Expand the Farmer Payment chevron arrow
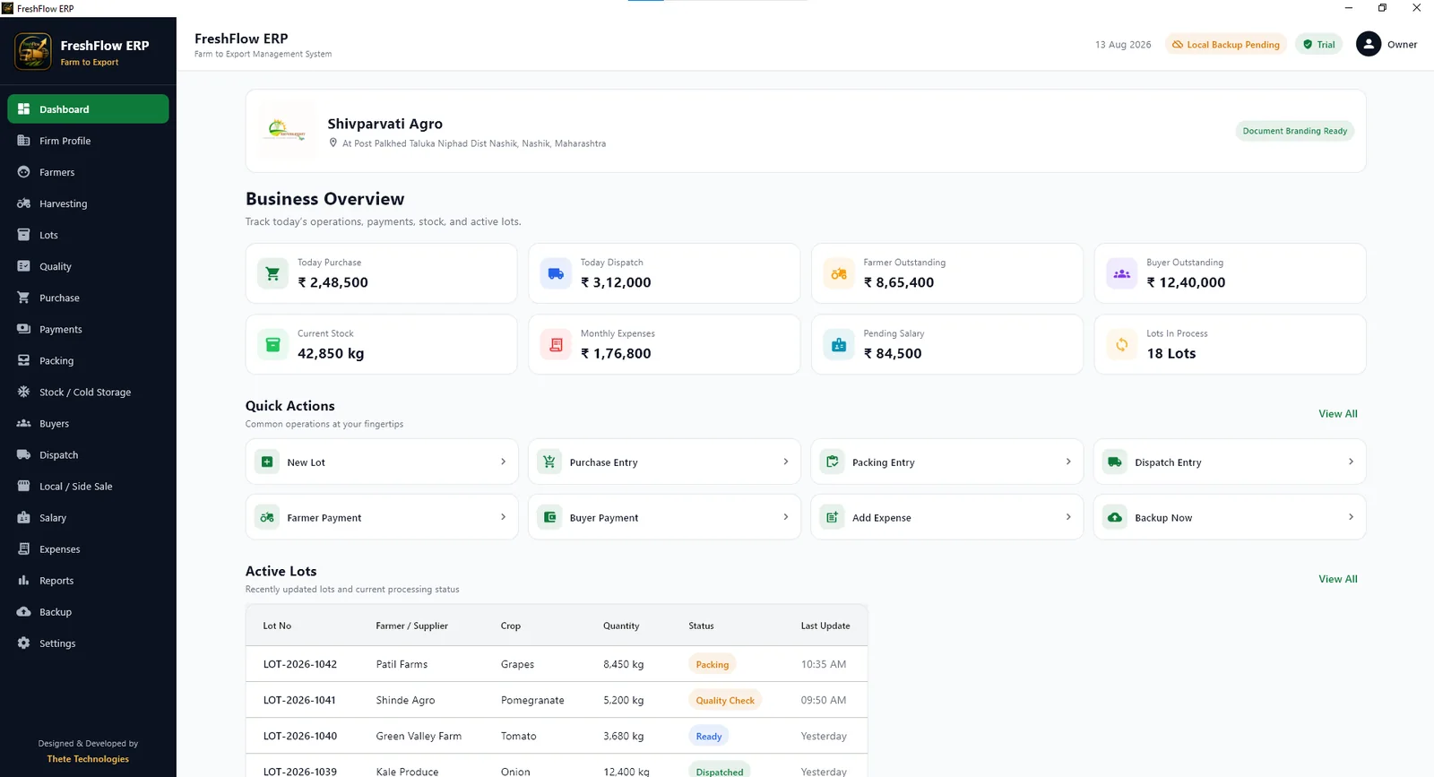 pos(503,517)
